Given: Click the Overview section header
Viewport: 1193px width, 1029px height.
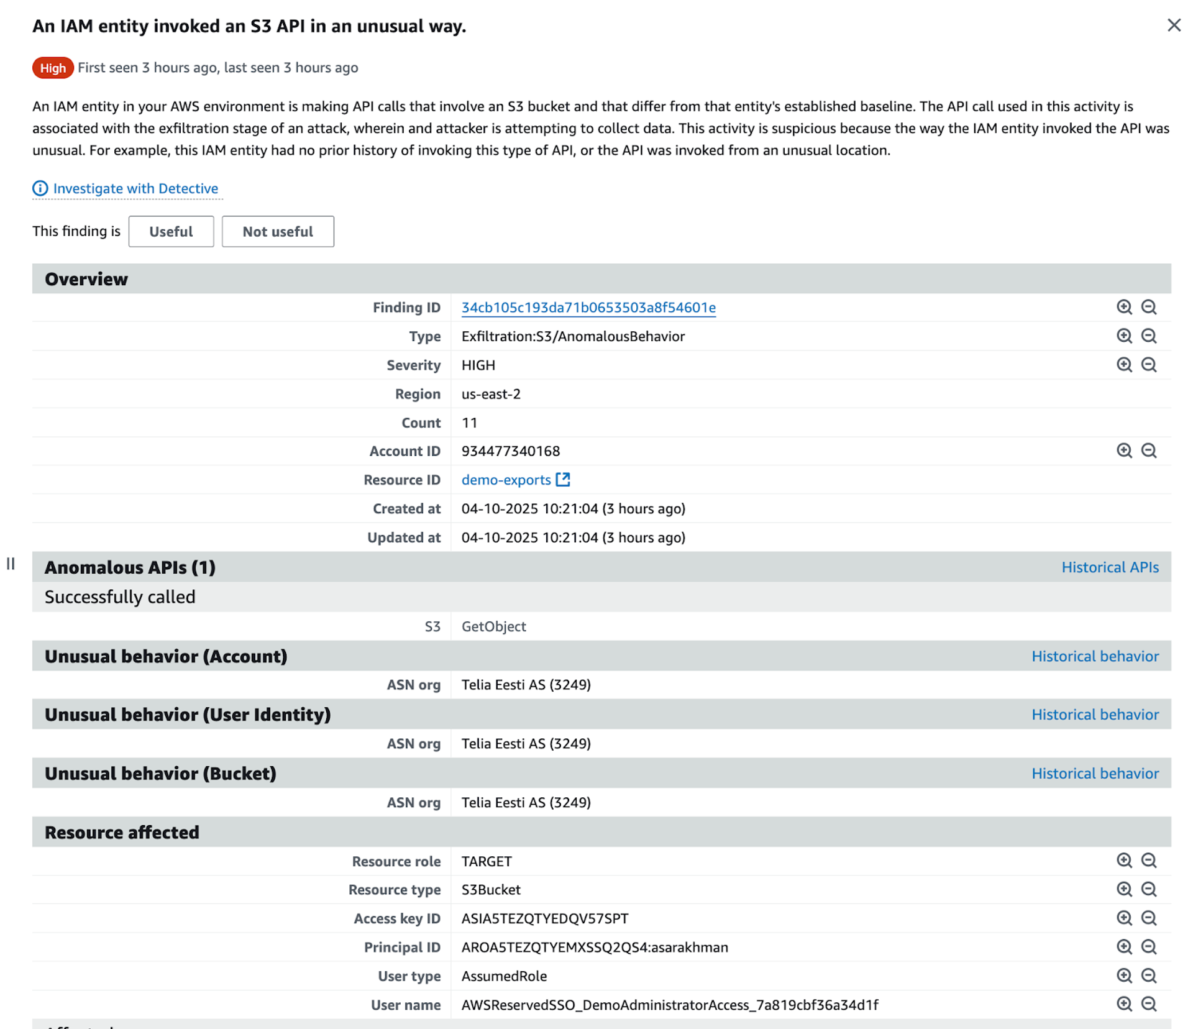Looking at the screenshot, I should 601,279.
